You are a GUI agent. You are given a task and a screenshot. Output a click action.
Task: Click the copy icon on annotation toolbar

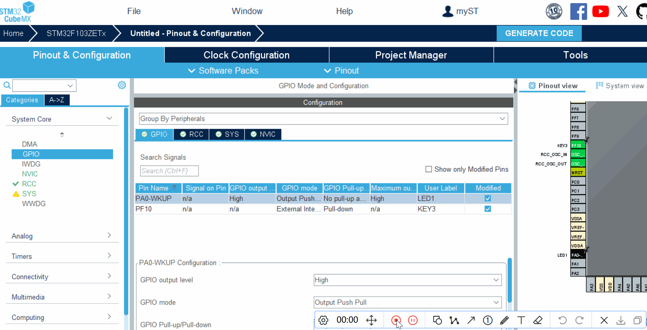point(638,320)
